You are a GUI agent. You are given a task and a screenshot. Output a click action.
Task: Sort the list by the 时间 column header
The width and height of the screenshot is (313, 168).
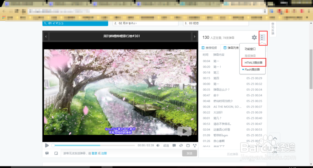click(x=205, y=55)
